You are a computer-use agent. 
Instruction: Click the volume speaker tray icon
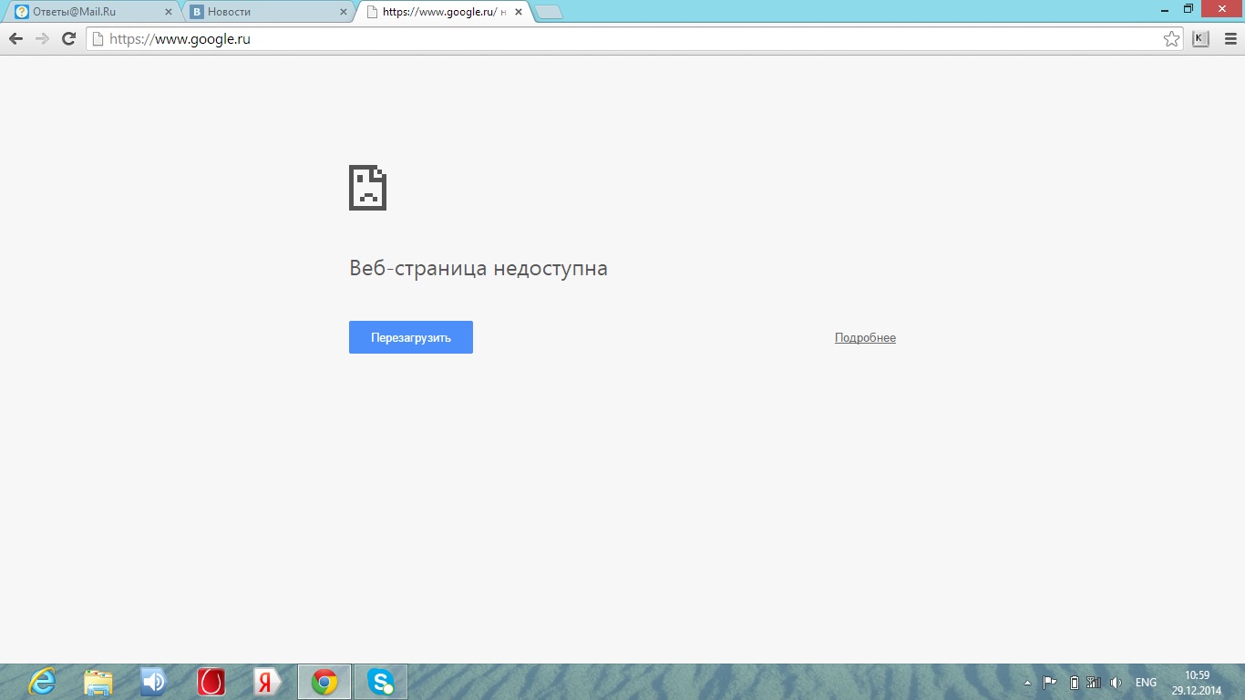pos(1116,683)
